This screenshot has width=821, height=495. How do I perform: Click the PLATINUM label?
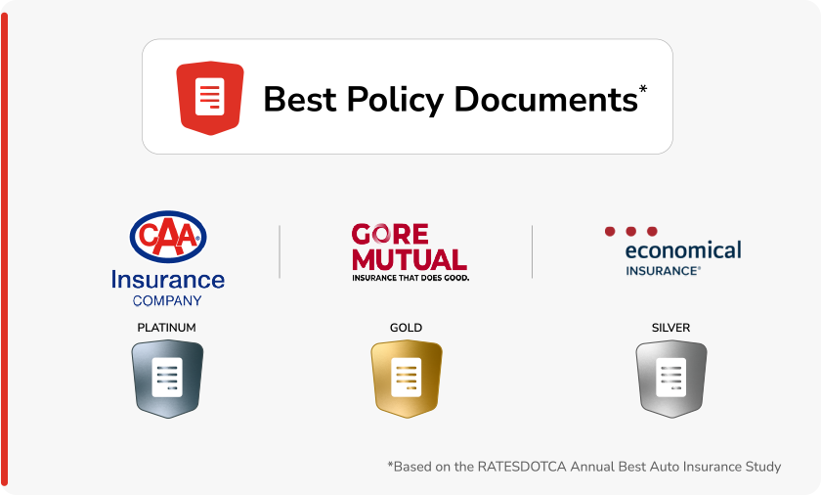tap(166, 328)
